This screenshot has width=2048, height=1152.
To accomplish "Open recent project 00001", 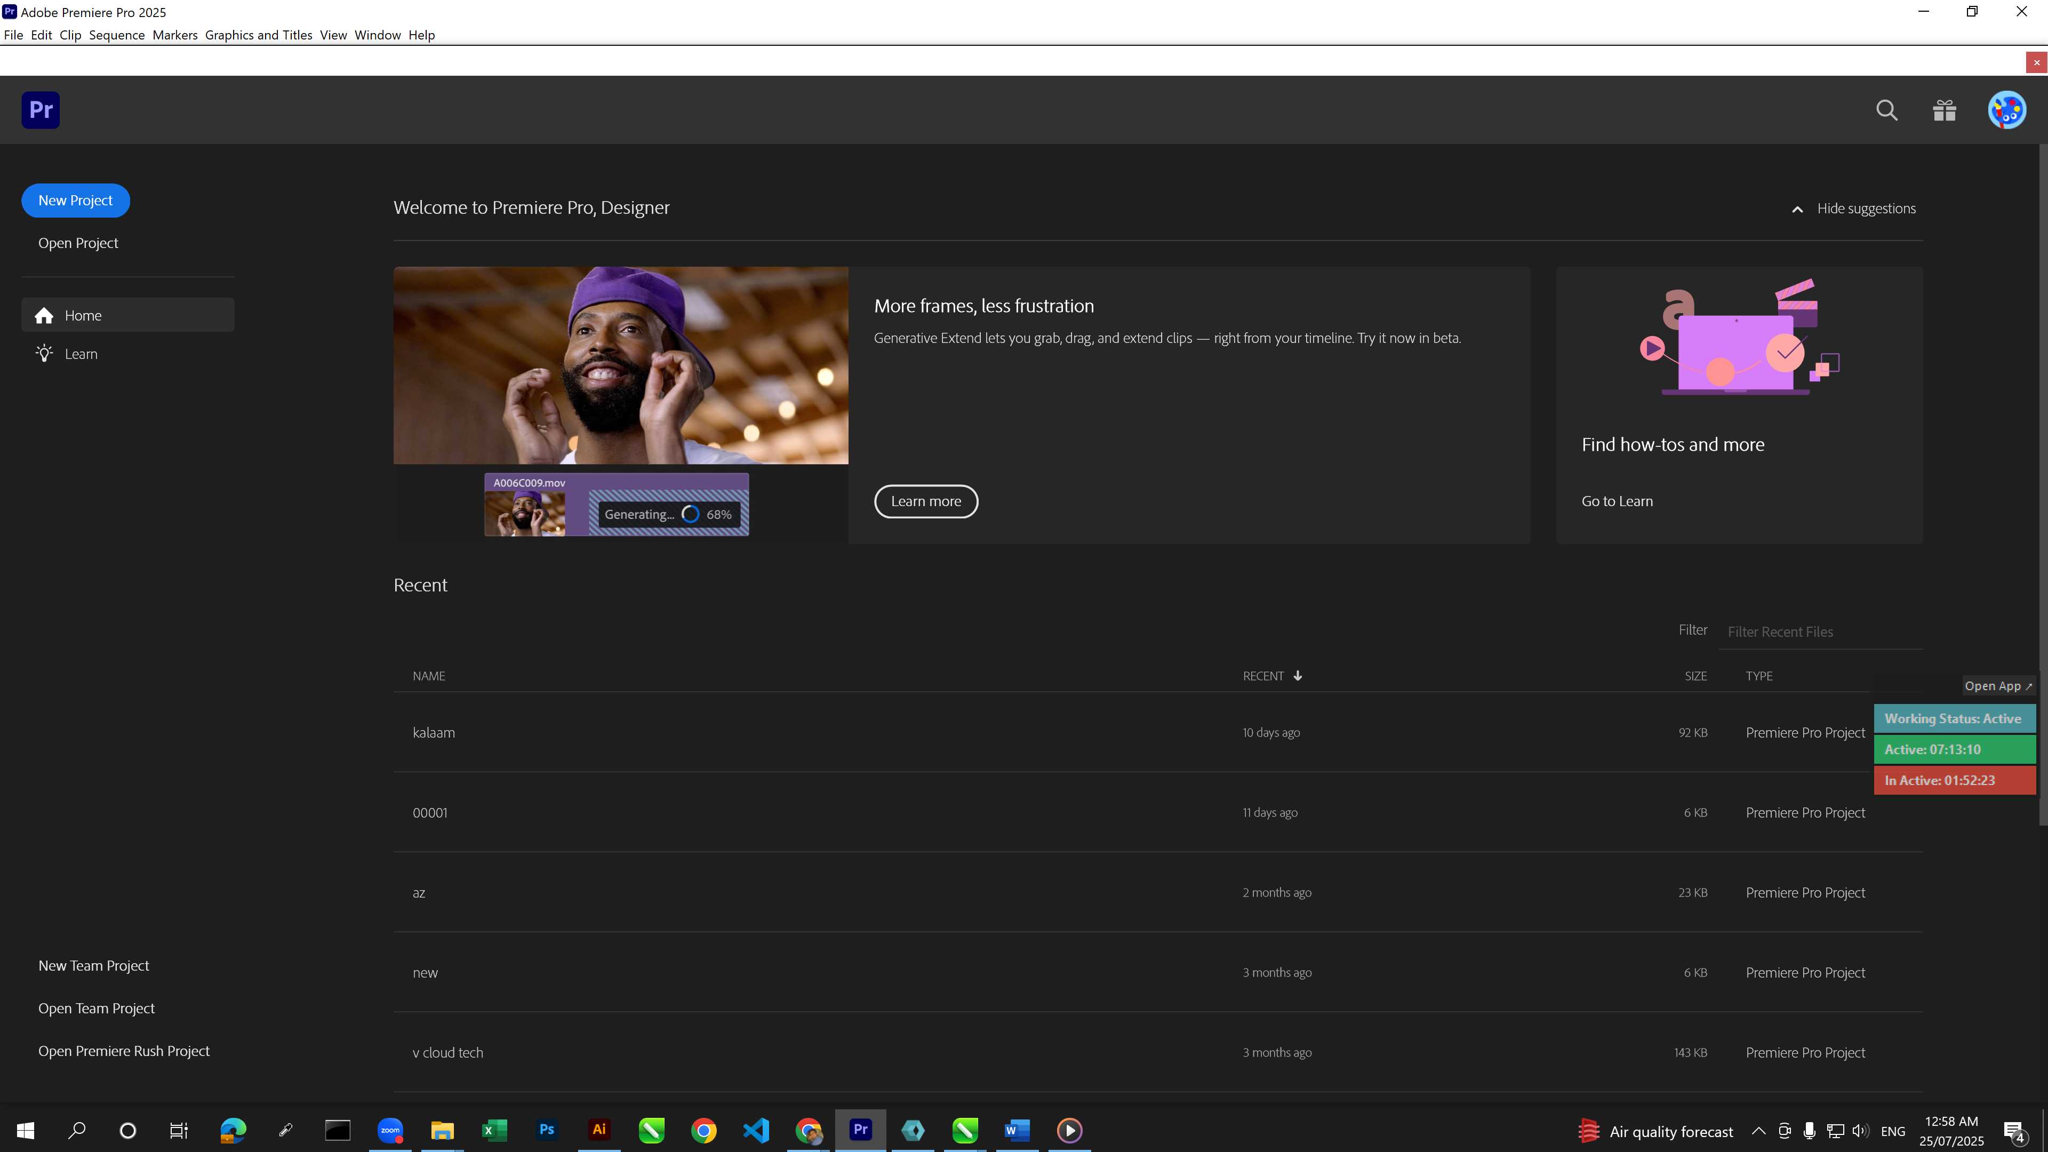I will 1157,812.
